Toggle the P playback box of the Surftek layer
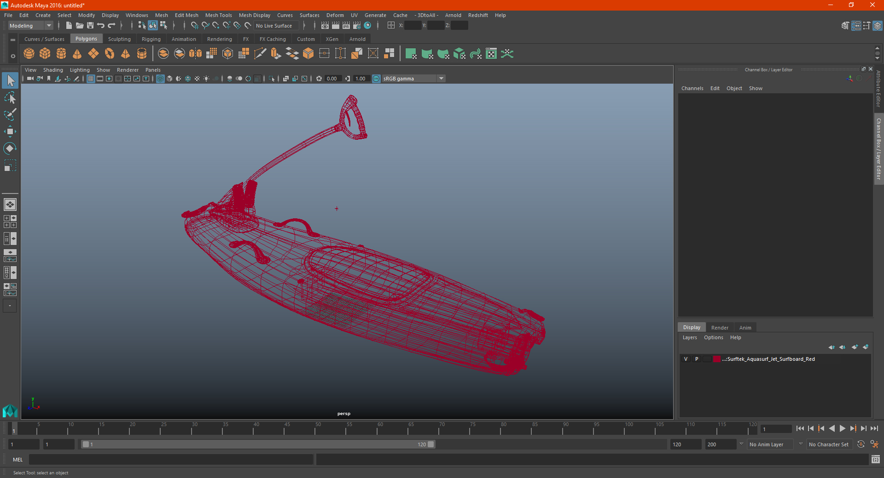The height and width of the screenshot is (478, 884). [697, 359]
